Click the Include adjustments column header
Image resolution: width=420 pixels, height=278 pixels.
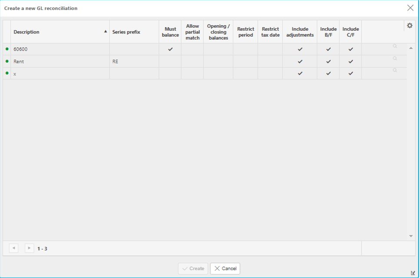[x=300, y=32]
